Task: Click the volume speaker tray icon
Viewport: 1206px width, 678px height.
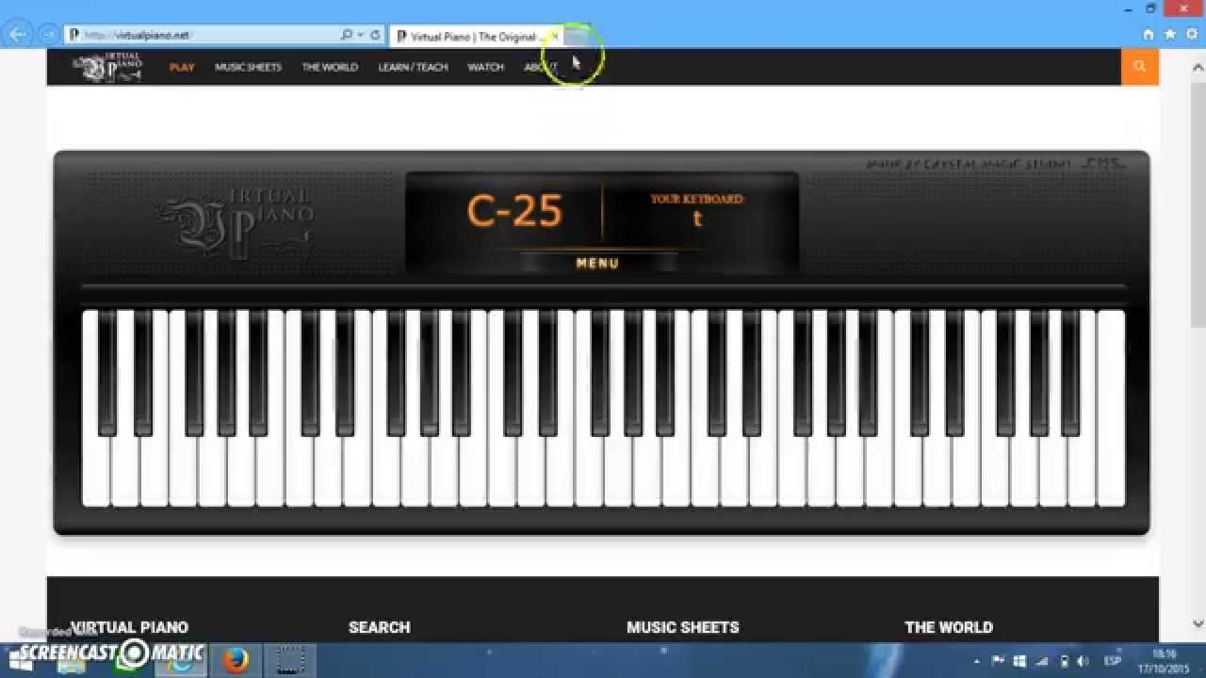Action: 1083,661
